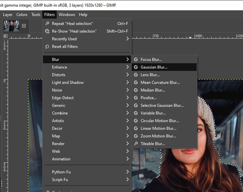Click the Repeat "Heal selection" icon
243x192 pixels.
point(47,24)
